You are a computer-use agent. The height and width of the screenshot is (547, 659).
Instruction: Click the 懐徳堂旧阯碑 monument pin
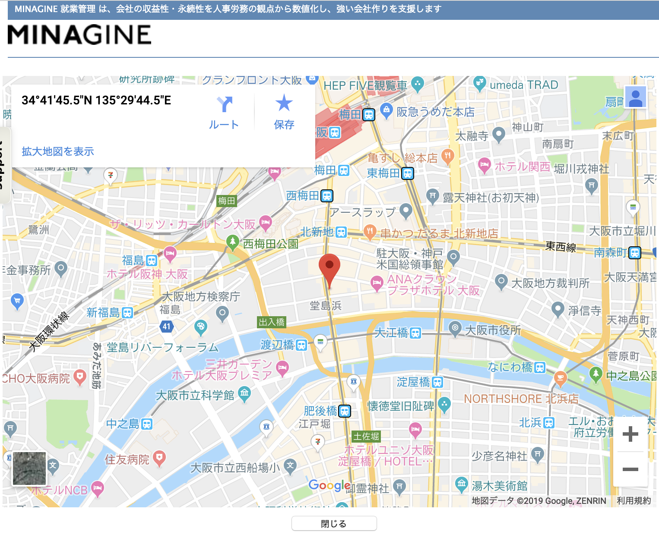point(444,405)
